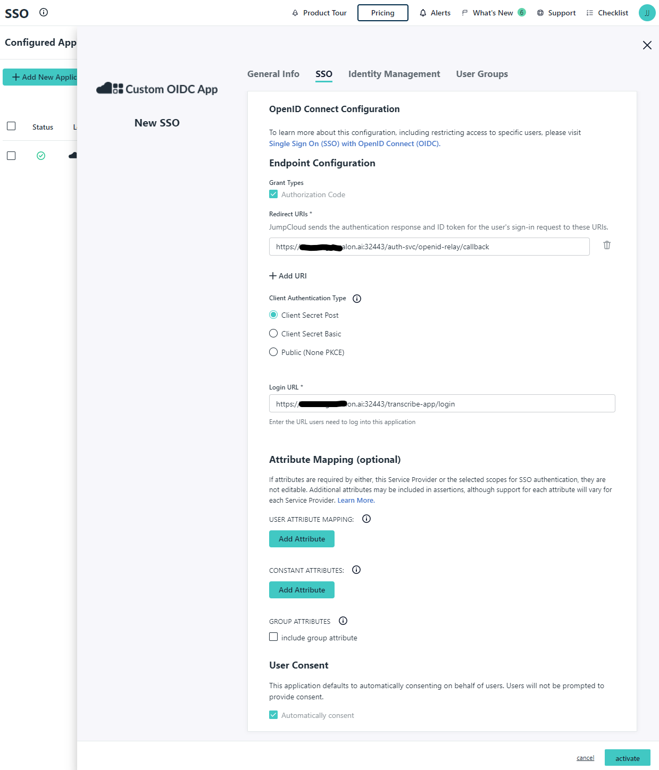Toggle checkbox of first configured app row

click(x=11, y=156)
